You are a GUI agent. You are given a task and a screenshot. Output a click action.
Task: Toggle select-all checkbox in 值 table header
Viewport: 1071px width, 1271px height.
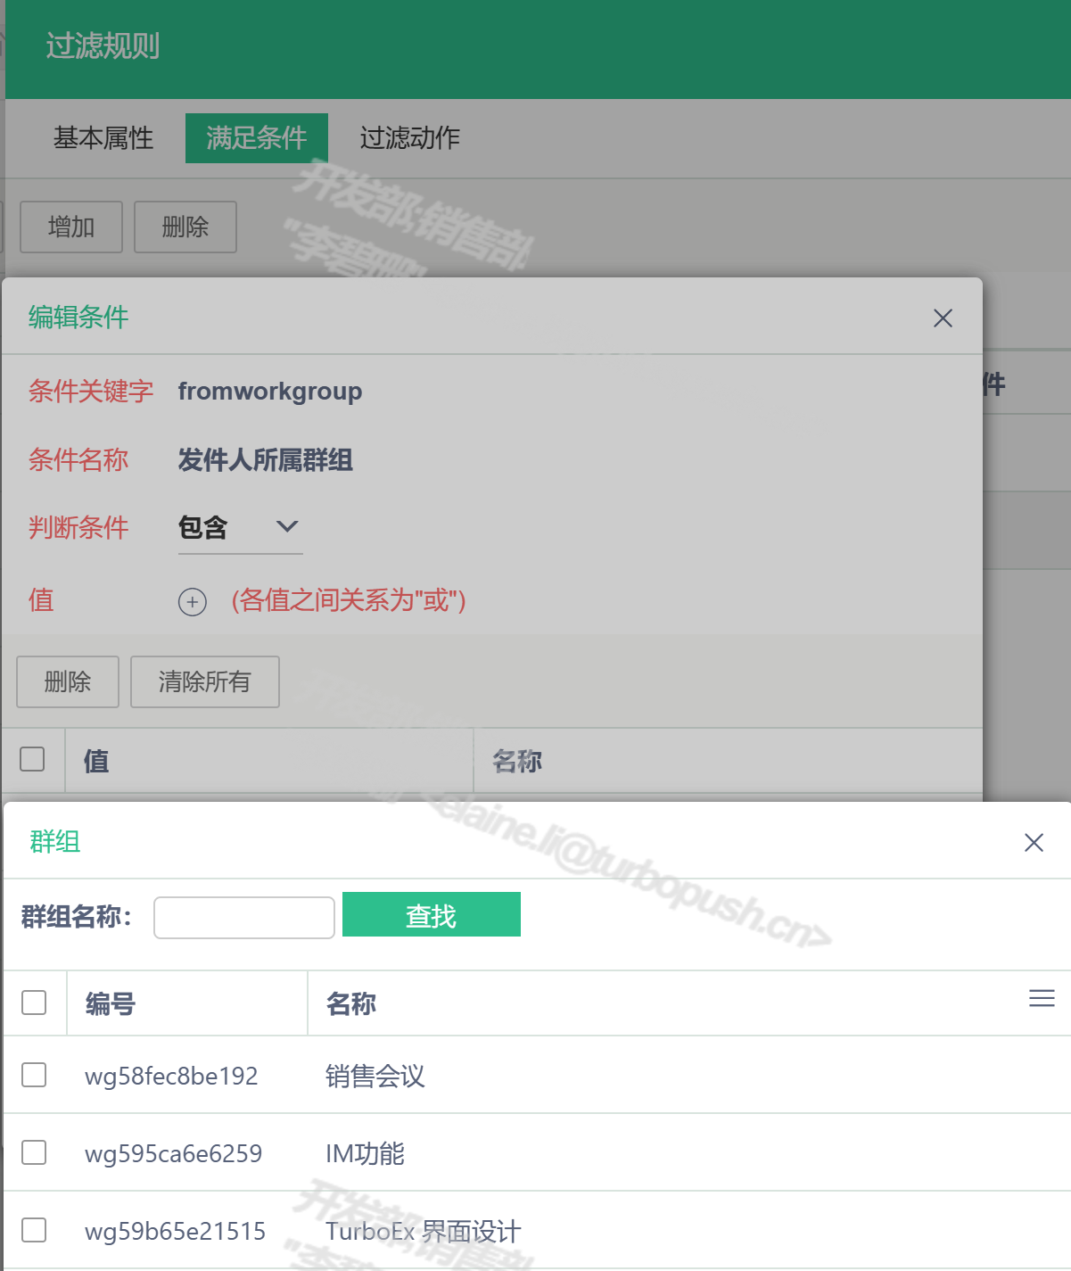click(x=32, y=759)
